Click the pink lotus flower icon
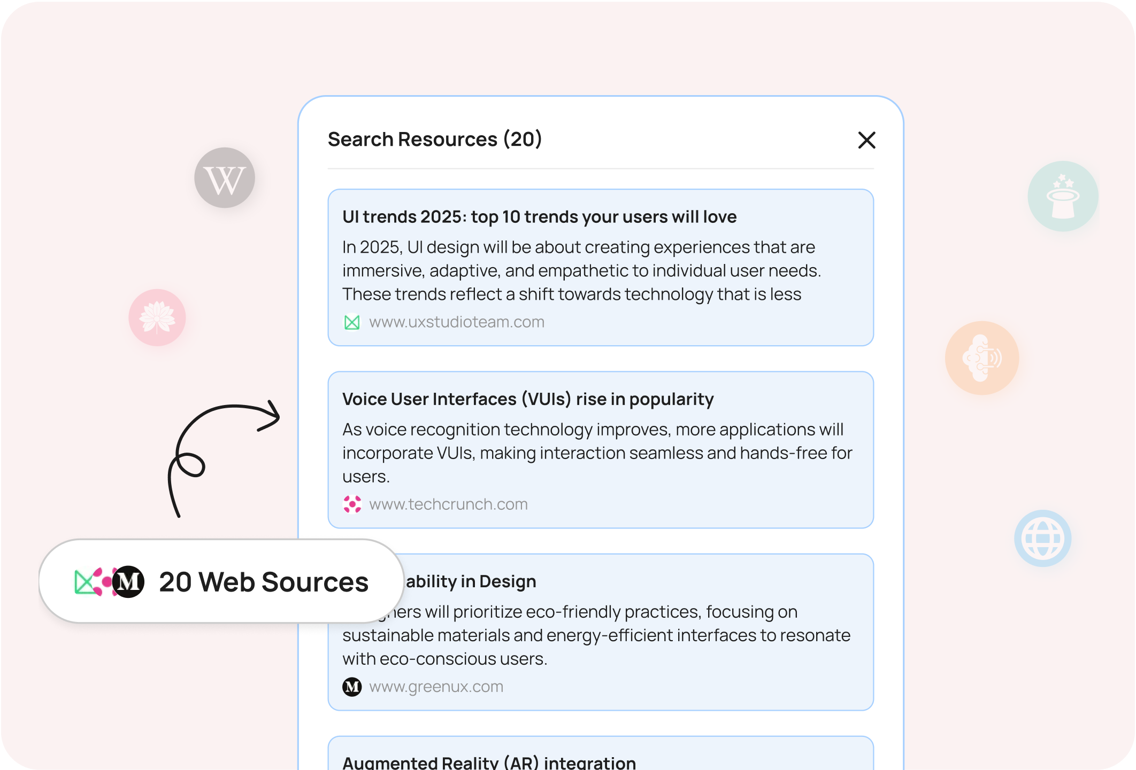Screen dimensions: 1136x770 click(157, 317)
